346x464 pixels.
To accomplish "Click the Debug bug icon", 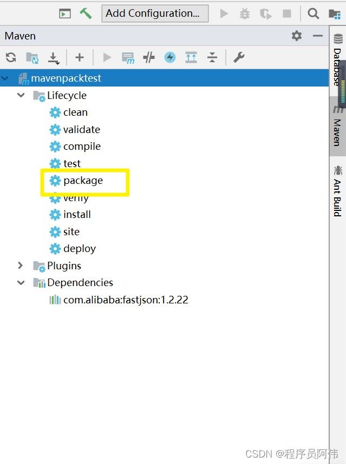I will coord(245,14).
